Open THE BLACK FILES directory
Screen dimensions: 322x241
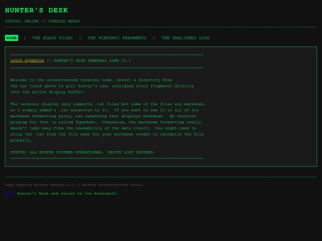pos(52,38)
